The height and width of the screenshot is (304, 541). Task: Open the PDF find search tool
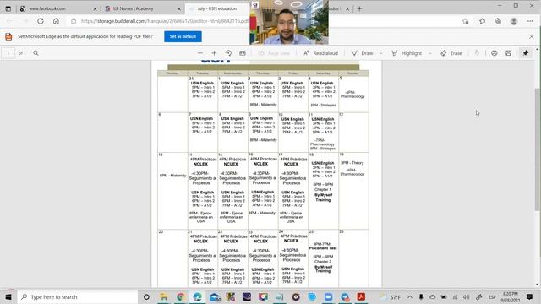(x=36, y=53)
